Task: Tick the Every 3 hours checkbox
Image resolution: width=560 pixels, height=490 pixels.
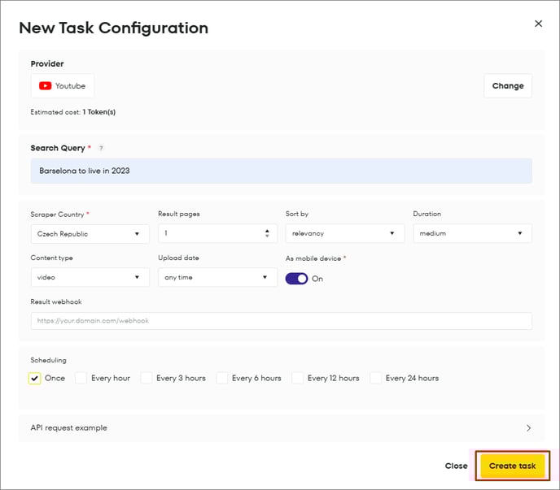Action: coord(147,378)
